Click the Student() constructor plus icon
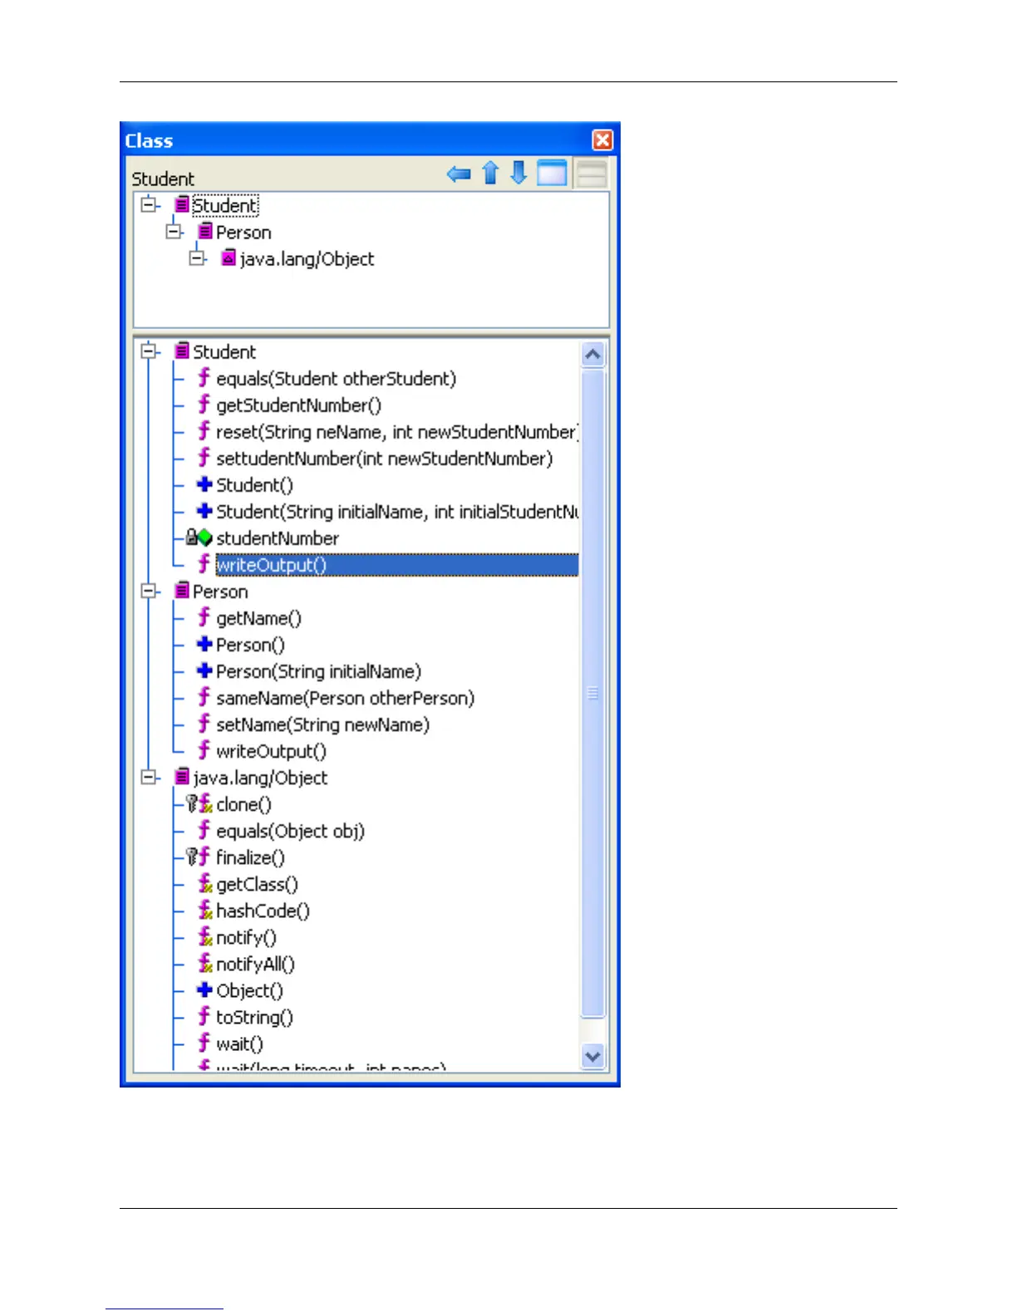 click(x=204, y=484)
